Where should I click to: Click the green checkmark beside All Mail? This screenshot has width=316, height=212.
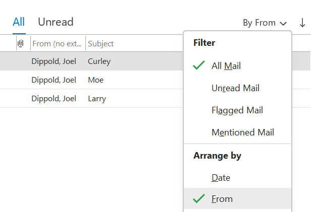(x=199, y=65)
